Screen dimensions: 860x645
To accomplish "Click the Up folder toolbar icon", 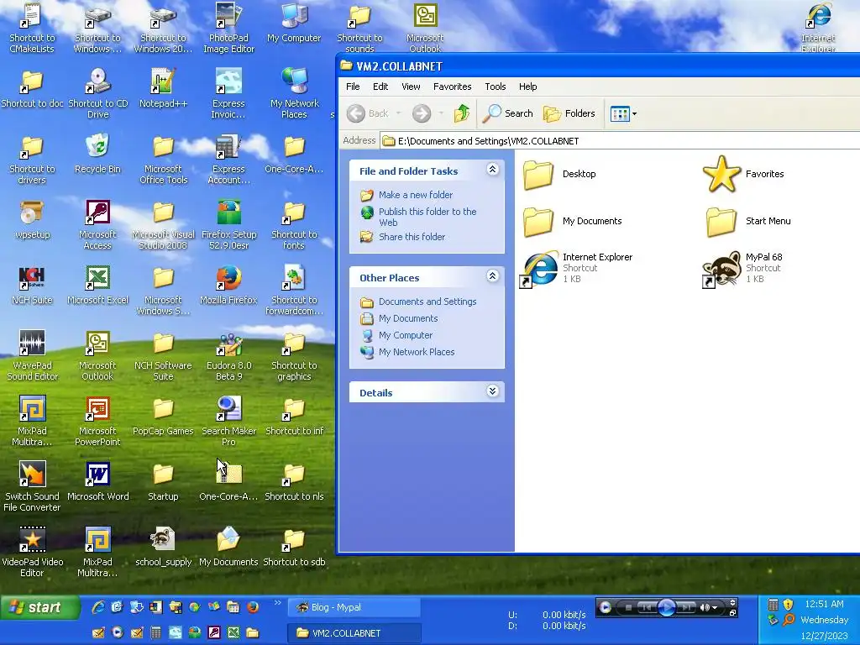I will point(462,113).
